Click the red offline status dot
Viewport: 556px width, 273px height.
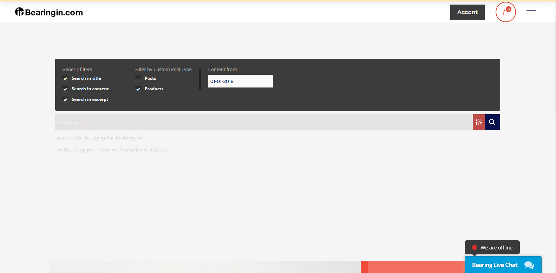(x=474, y=247)
